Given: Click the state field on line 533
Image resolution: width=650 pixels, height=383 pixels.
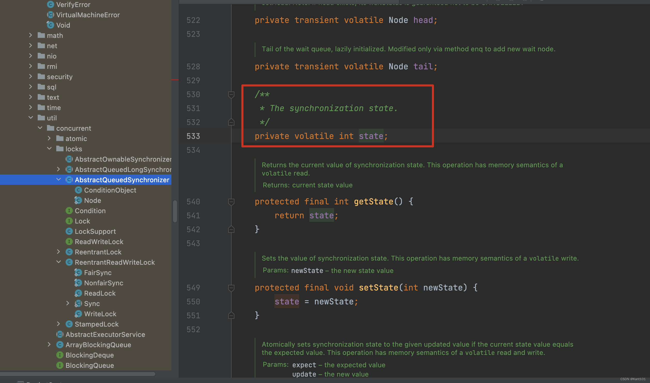Looking at the screenshot, I should point(371,136).
